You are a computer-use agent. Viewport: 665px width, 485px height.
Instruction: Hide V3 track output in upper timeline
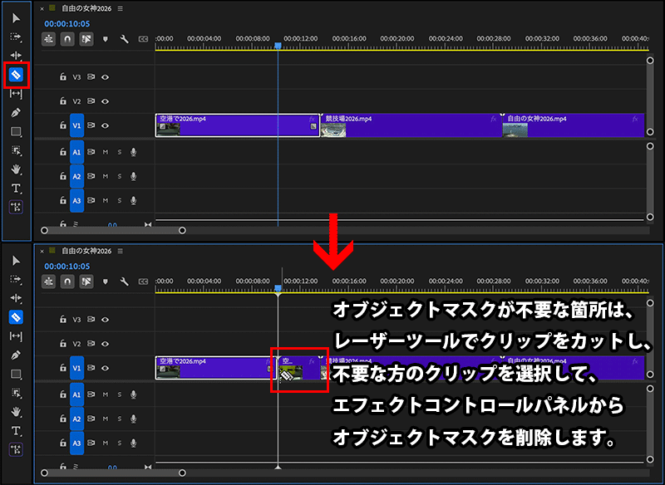pyautogui.click(x=106, y=77)
